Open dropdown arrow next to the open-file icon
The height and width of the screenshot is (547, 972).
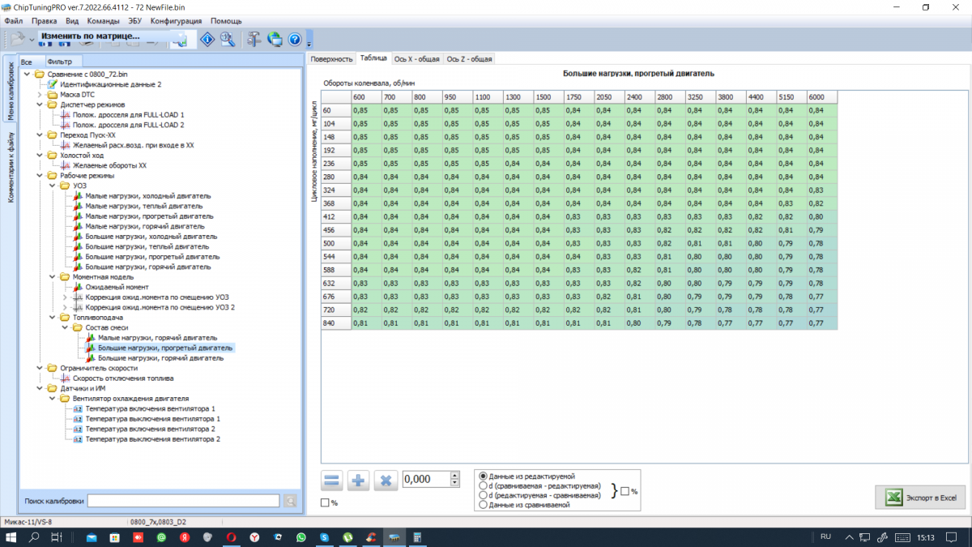(x=32, y=40)
